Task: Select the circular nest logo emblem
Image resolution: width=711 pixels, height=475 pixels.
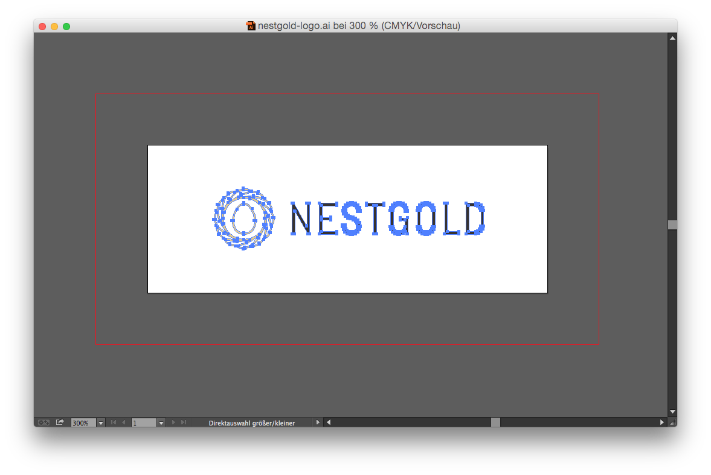Action: pyautogui.click(x=244, y=218)
